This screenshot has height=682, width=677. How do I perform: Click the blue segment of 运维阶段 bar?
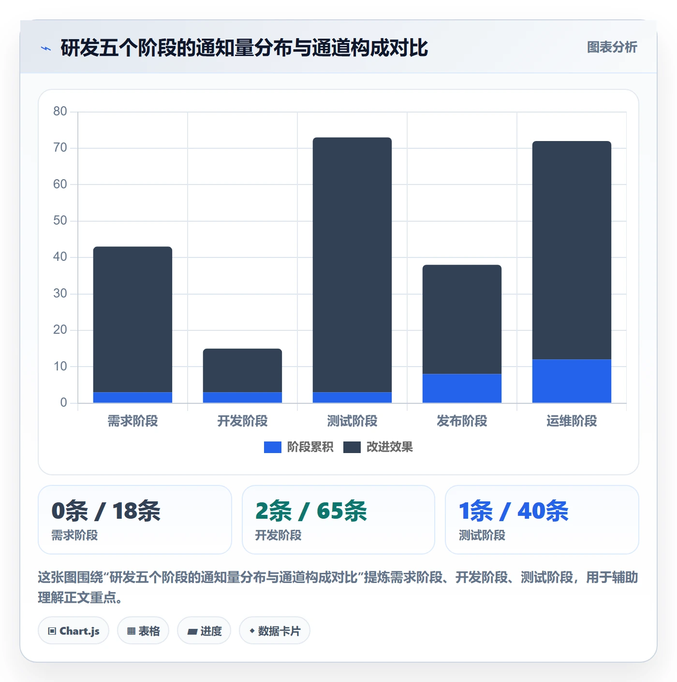572,381
